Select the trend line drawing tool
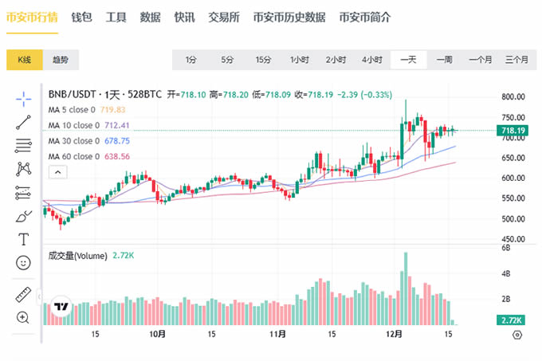This screenshot has height=361, width=542. (23, 121)
